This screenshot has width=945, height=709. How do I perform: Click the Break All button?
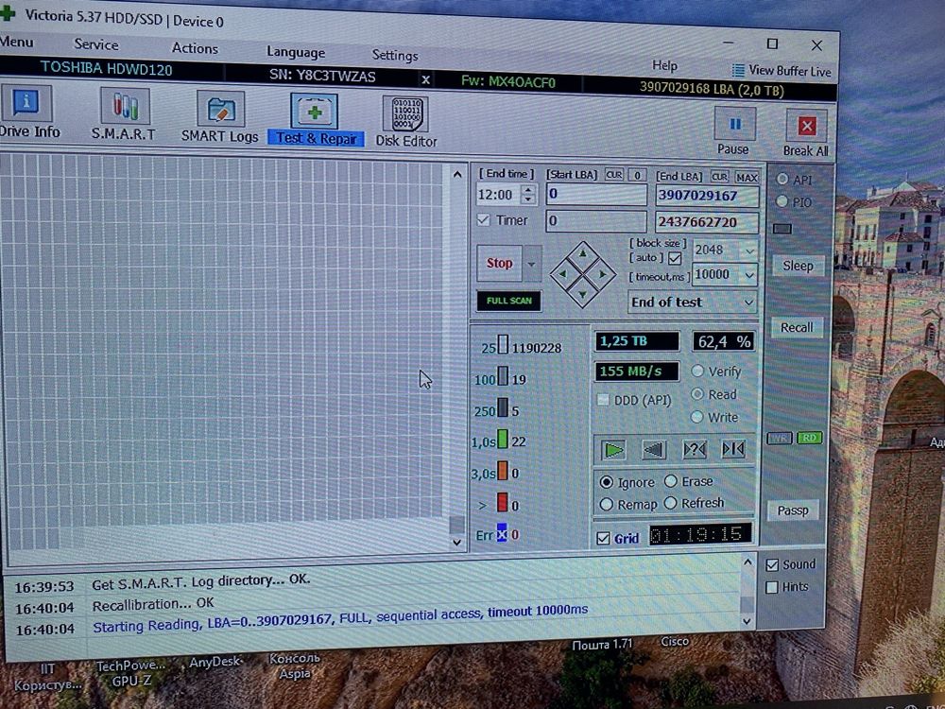(806, 133)
